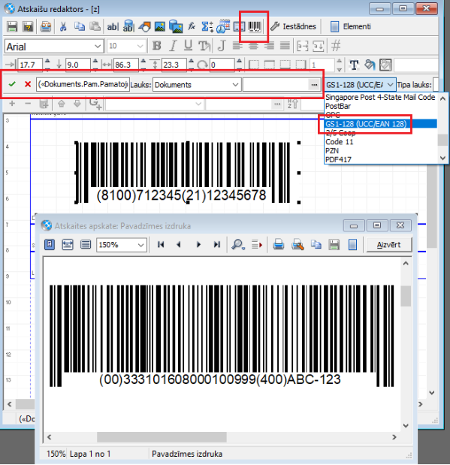The width and height of the screenshot is (450, 465).
Task: Toggle Italic formatting
Action: click(x=173, y=46)
